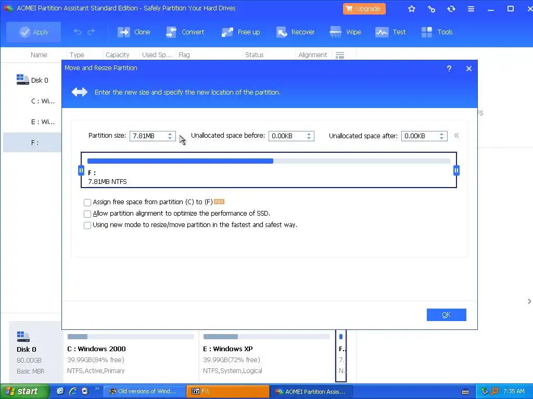This screenshot has width=533, height=399.
Task: Decrease Unallocated space before value
Action: tap(309, 138)
